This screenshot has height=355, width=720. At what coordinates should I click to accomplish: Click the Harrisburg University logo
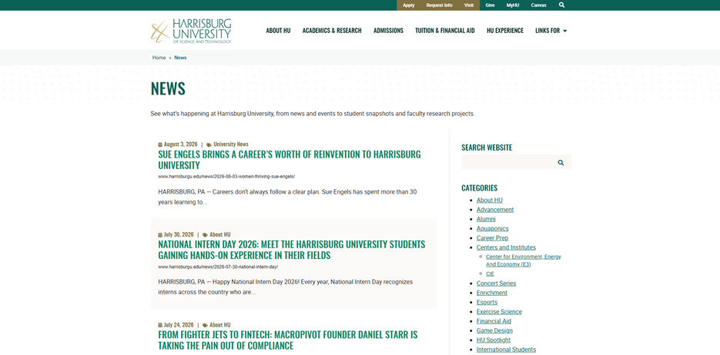tap(192, 32)
